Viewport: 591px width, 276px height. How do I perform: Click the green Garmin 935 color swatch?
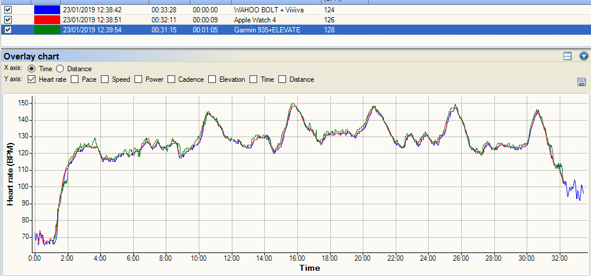(47, 30)
